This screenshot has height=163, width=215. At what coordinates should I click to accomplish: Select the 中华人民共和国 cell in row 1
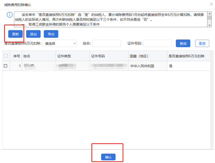[x=142, y=66]
